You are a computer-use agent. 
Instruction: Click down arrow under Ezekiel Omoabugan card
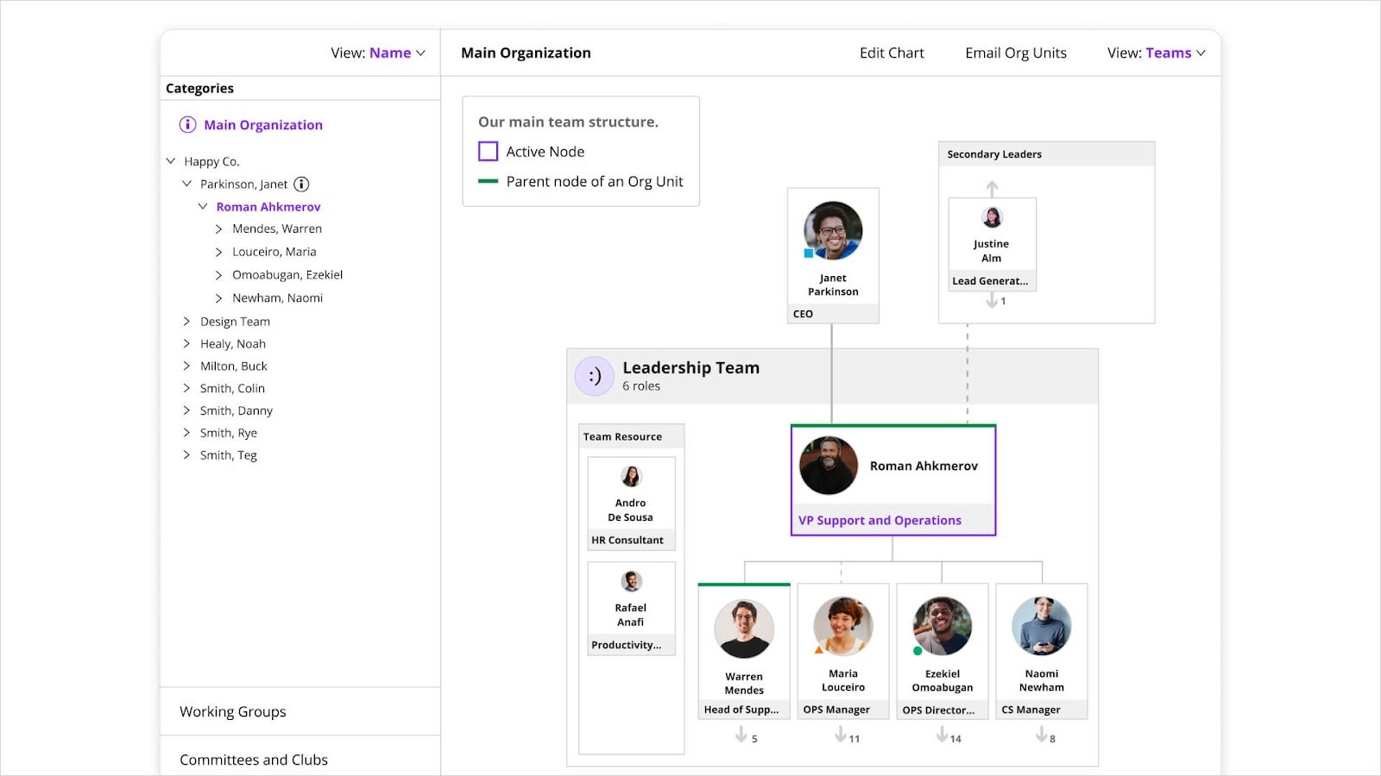click(943, 735)
